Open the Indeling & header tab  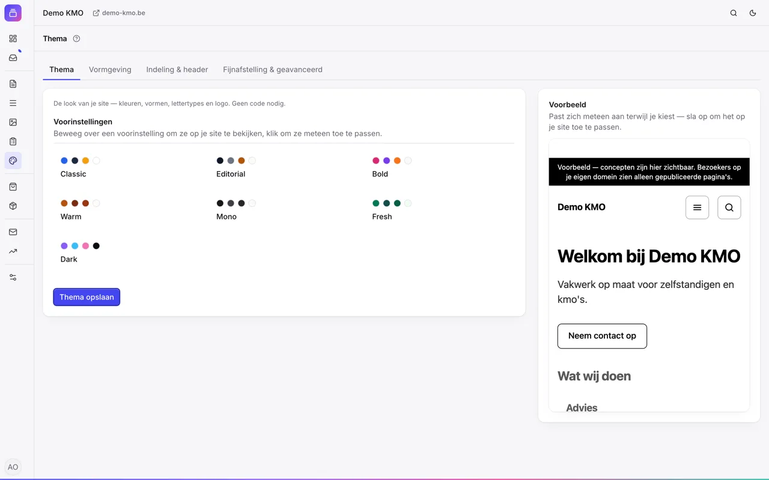(177, 70)
